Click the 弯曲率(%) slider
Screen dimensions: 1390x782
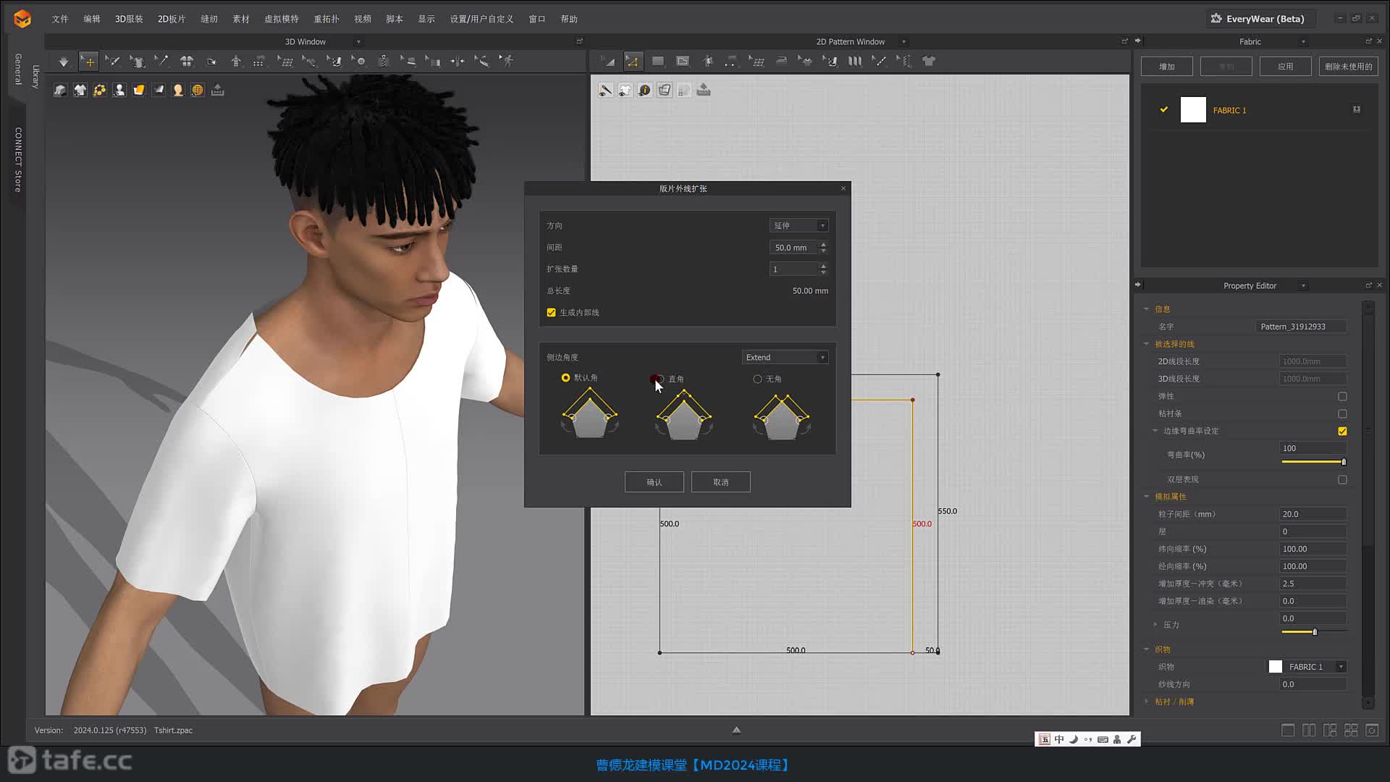(1313, 462)
